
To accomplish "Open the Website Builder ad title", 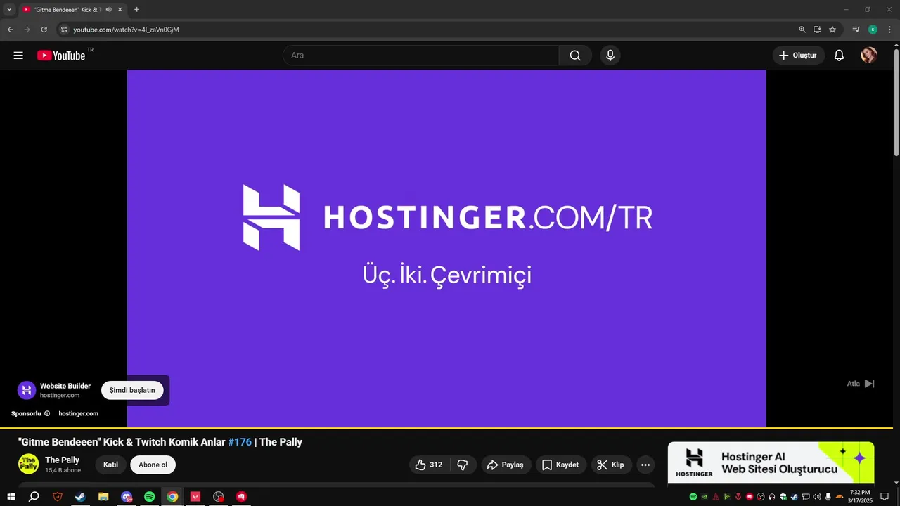I will [65, 386].
